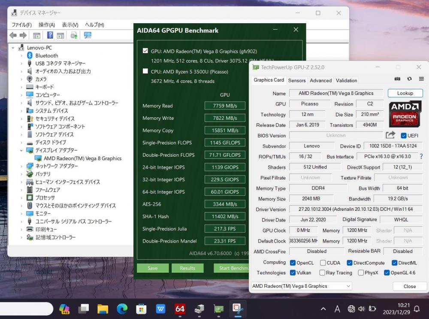Click the Back arrow in Device Manager toolbar

coord(13,35)
